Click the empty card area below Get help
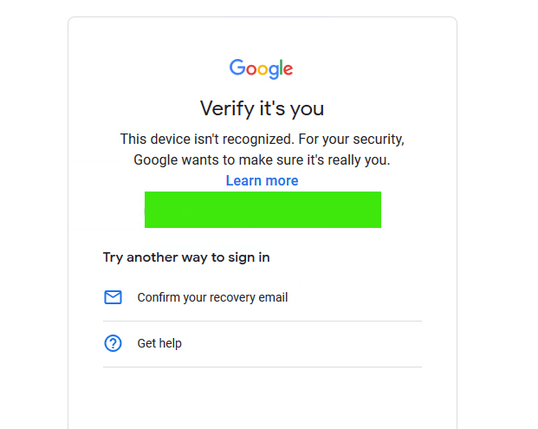 (x=262, y=399)
